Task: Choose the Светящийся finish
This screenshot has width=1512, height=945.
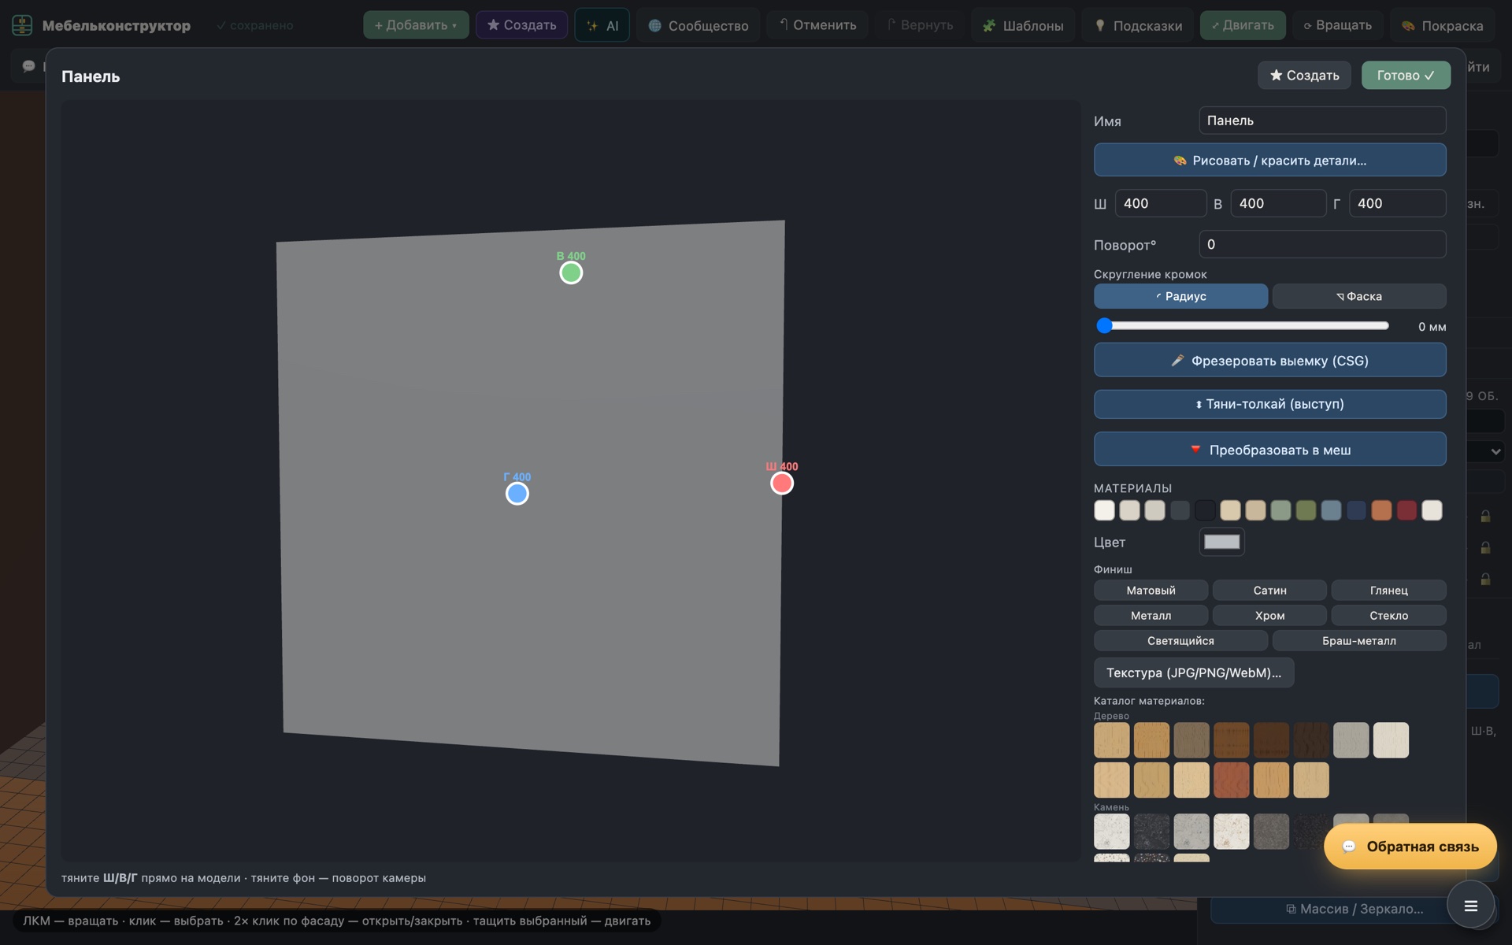Action: click(1180, 641)
